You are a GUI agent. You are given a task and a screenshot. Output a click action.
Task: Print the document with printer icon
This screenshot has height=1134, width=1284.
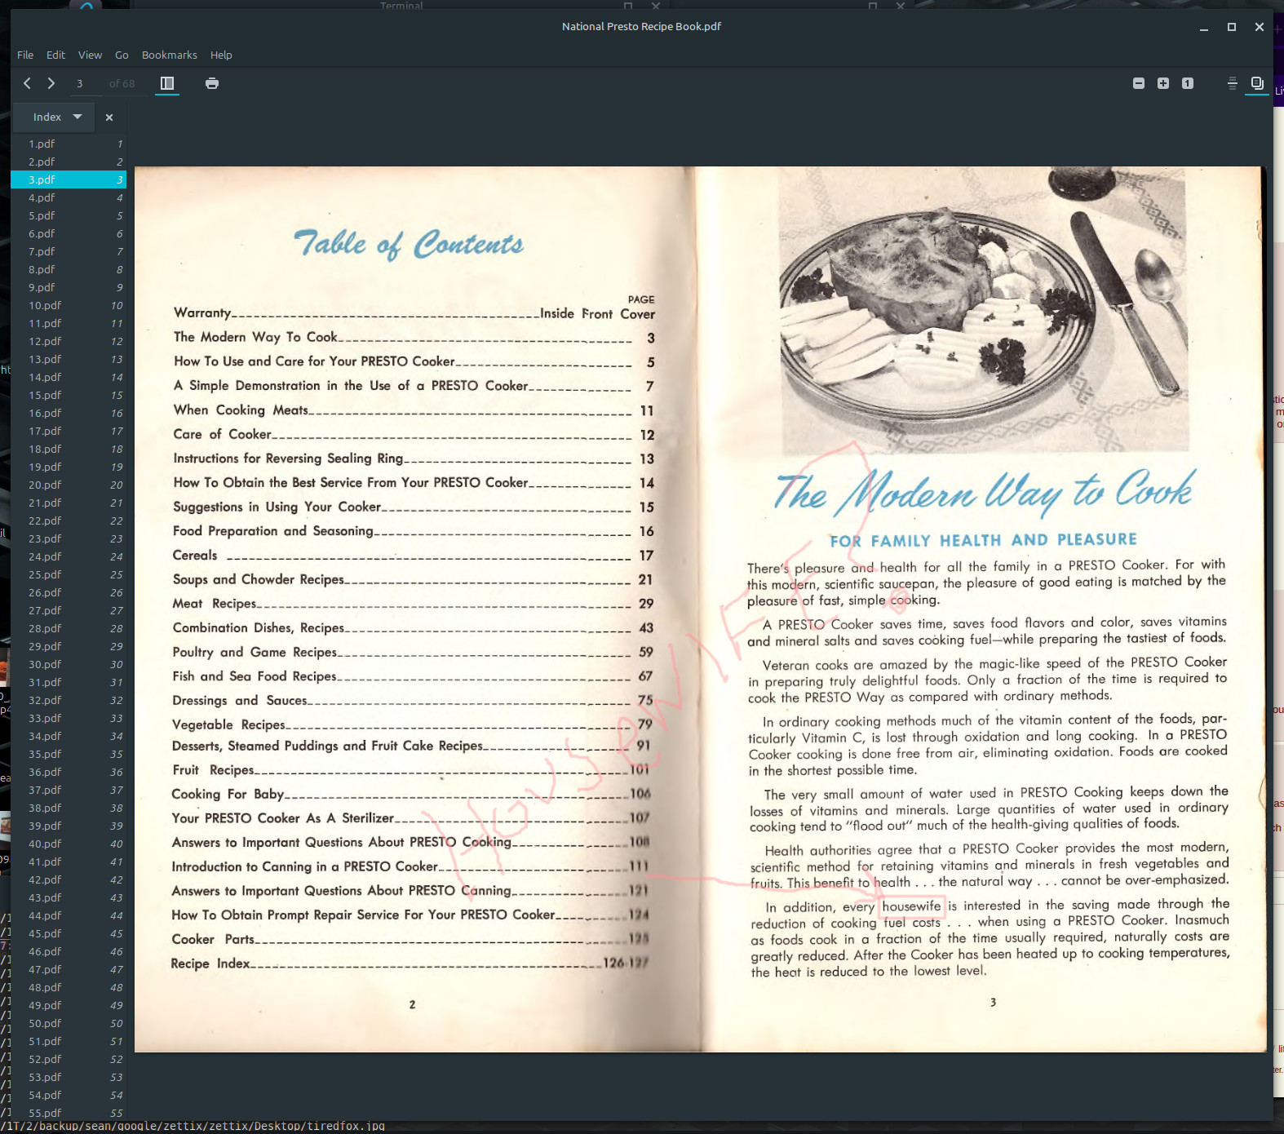(x=212, y=83)
